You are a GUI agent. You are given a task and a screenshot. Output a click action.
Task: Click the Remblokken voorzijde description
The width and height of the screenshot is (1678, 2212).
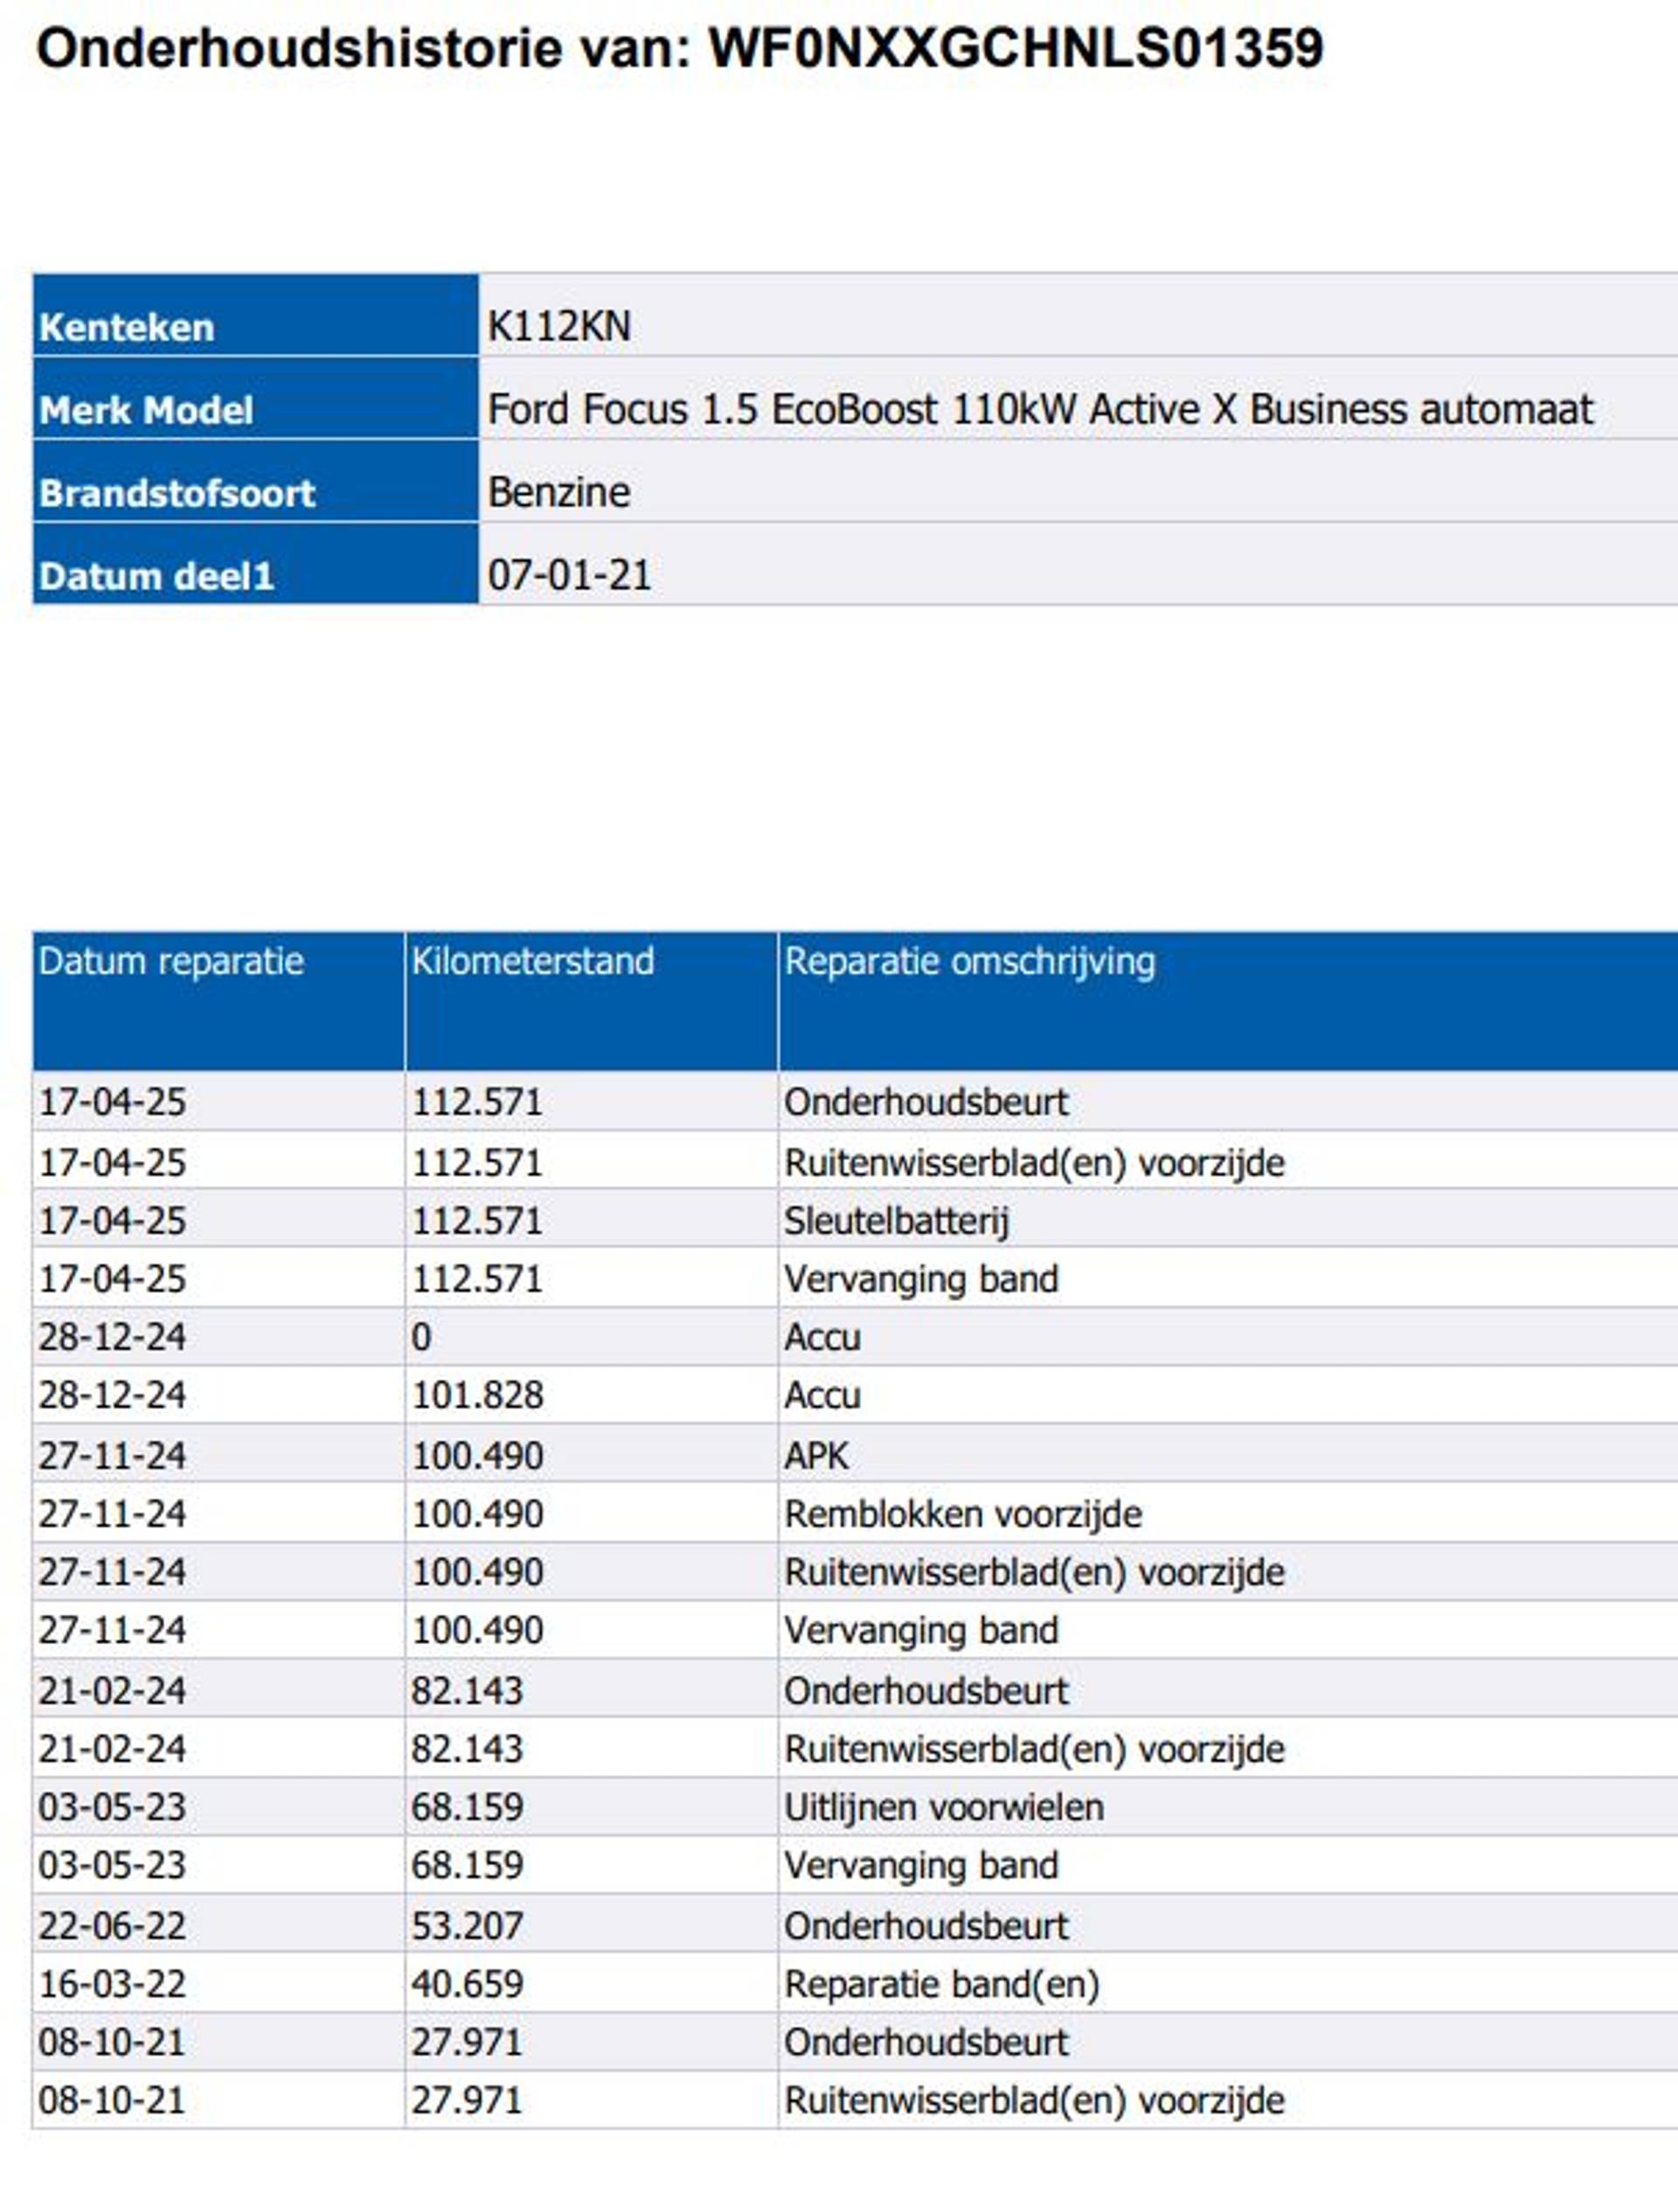(x=962, y=1513)
